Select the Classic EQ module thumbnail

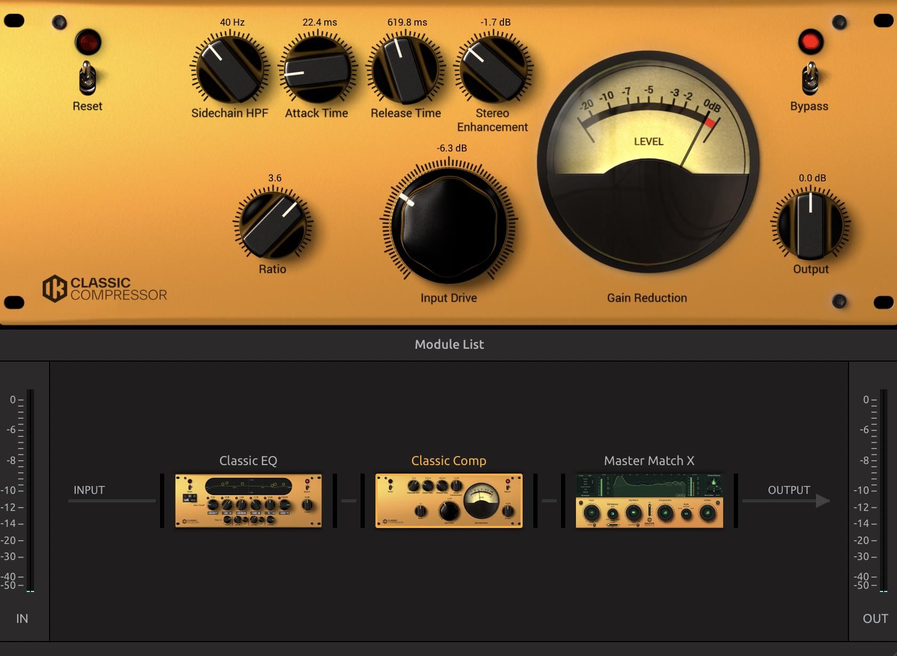pos(249,501)
